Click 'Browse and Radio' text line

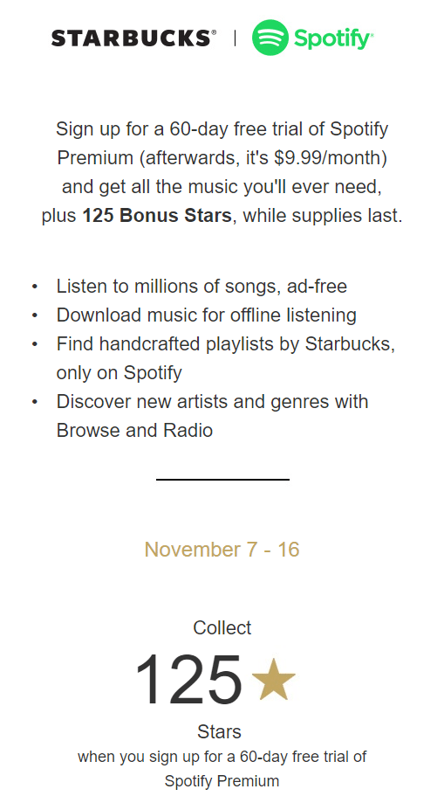click(x=134, y=430)
